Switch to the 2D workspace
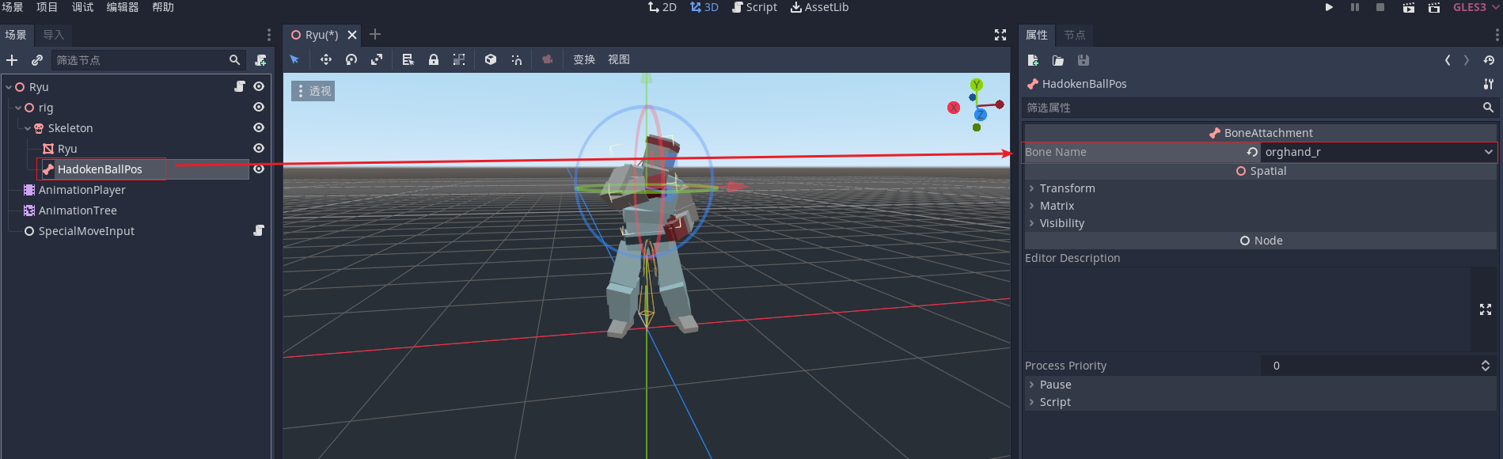 point(662,7)
